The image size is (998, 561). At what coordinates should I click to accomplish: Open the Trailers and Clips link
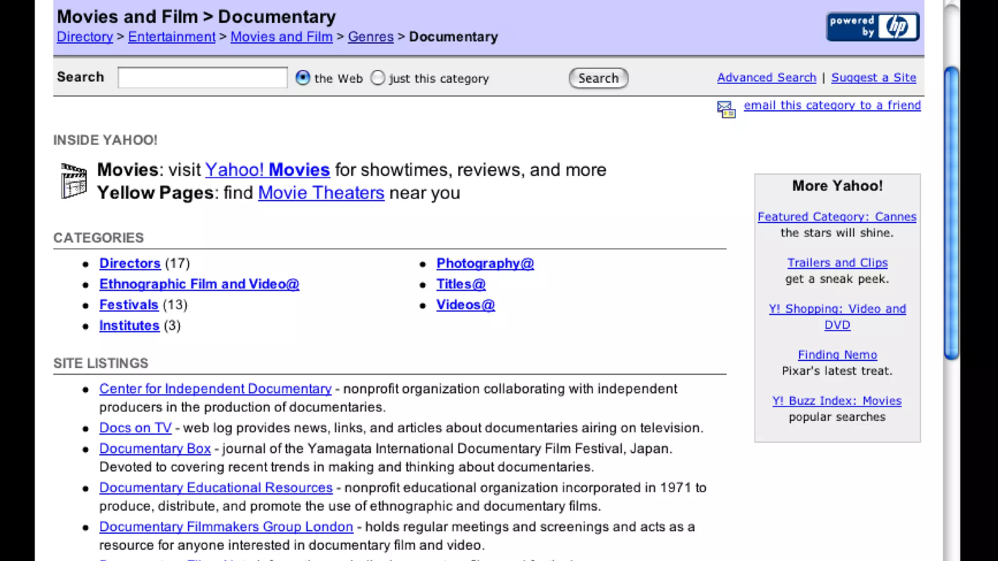(837, 263)
